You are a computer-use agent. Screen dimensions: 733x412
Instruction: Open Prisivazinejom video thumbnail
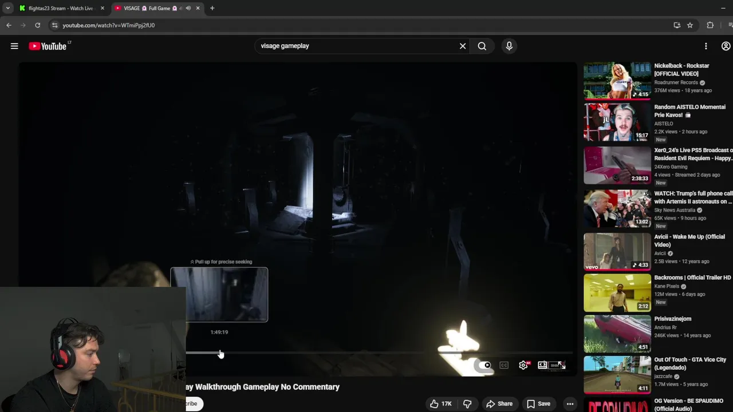click(x=617, y=334)
